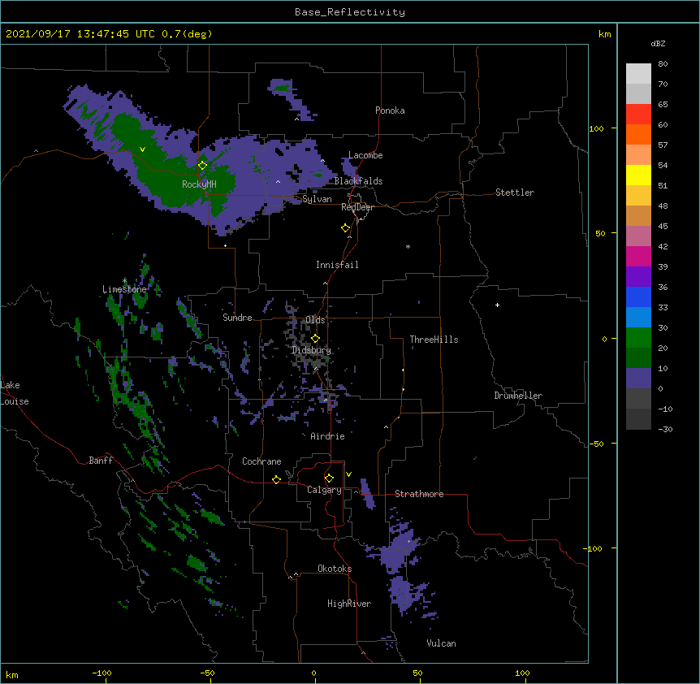The height and width of the screenshot is (684, 700).
Task: Click the yellow marker near Cochrane
Action: click(x=276, y=479)
